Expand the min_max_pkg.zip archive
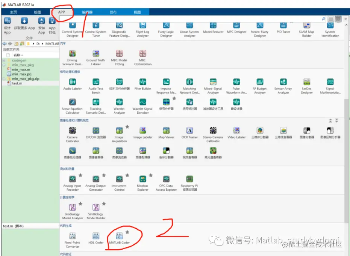This screenshot has width=350, height=256. (4, 79)
